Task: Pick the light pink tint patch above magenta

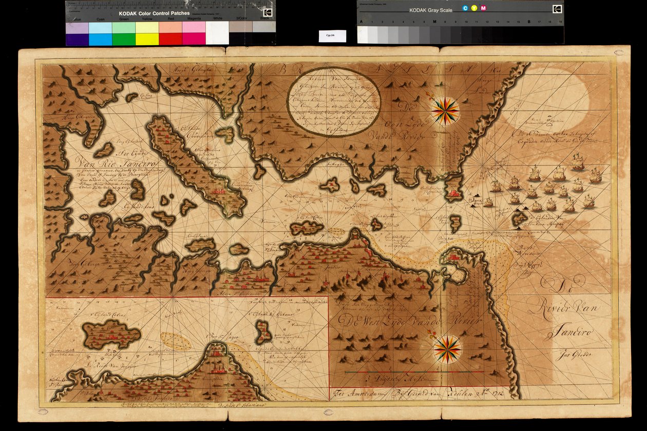Action: (194, 28)
